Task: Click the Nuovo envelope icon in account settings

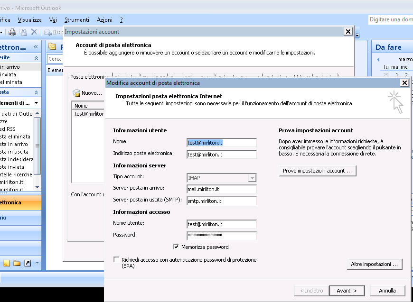Action: pos(76,93)
